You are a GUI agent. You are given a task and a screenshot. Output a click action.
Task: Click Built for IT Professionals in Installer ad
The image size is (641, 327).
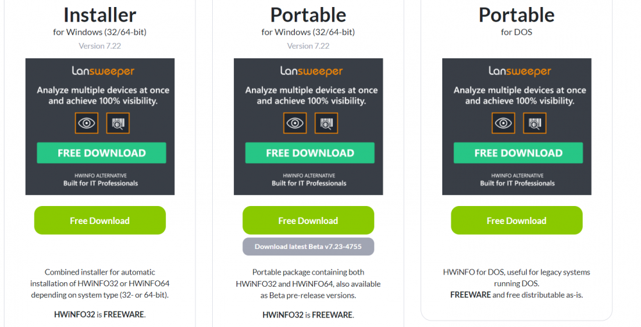click(101, 183)
